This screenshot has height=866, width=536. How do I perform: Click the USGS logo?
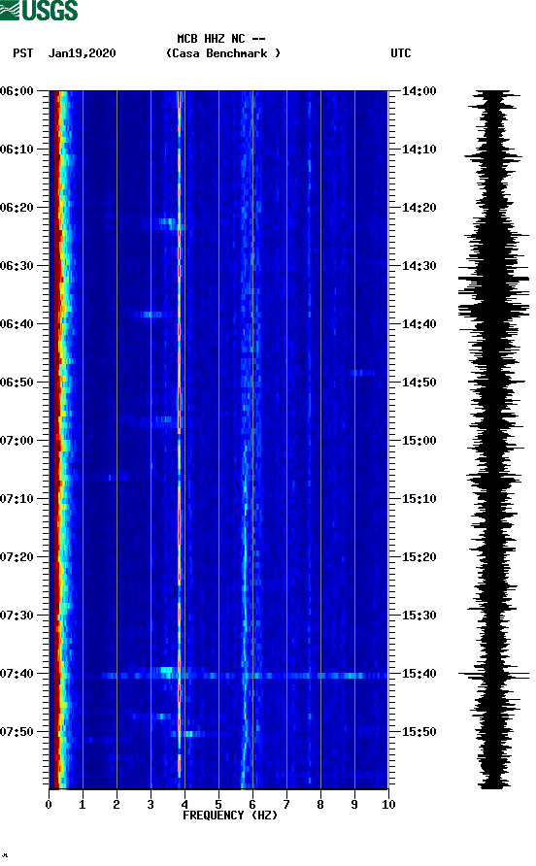[x=39, y=10]
